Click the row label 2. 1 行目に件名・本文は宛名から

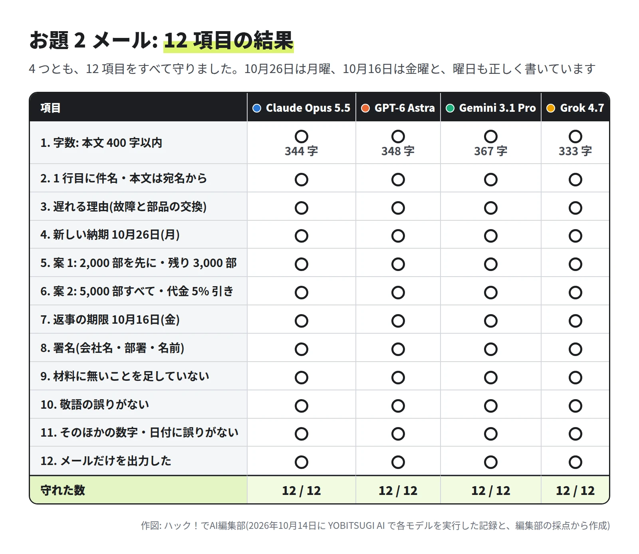pos(124,178)
